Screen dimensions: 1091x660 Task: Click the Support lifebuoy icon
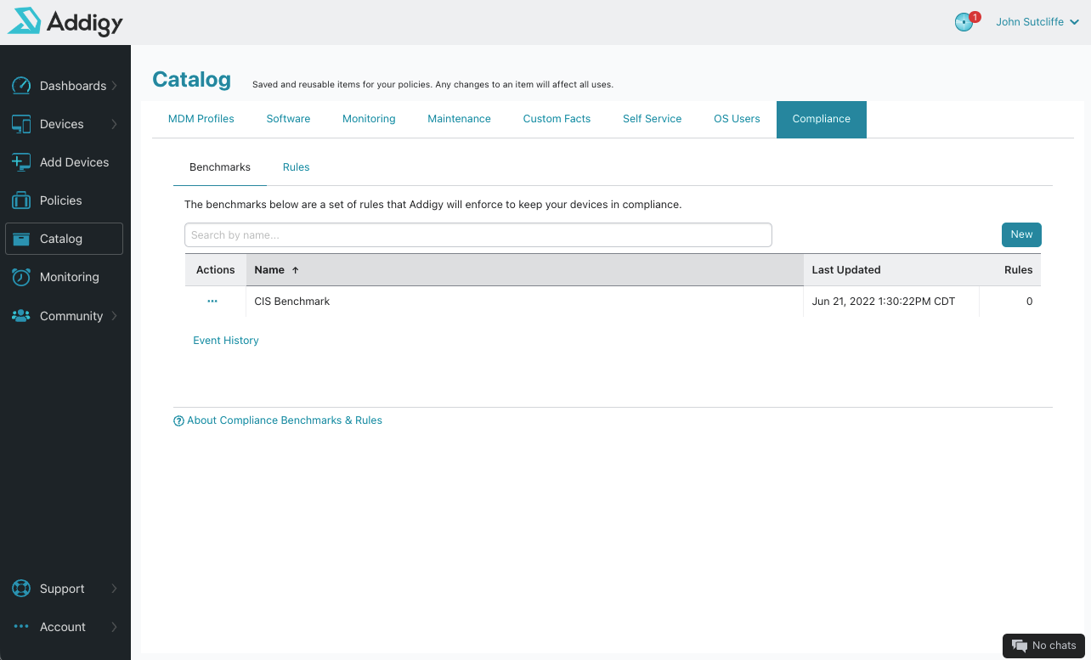(x=21, y=589)
